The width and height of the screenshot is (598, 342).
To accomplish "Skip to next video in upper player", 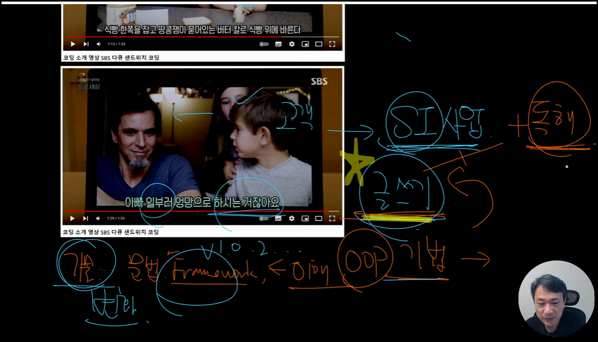I will pos(86,44).
